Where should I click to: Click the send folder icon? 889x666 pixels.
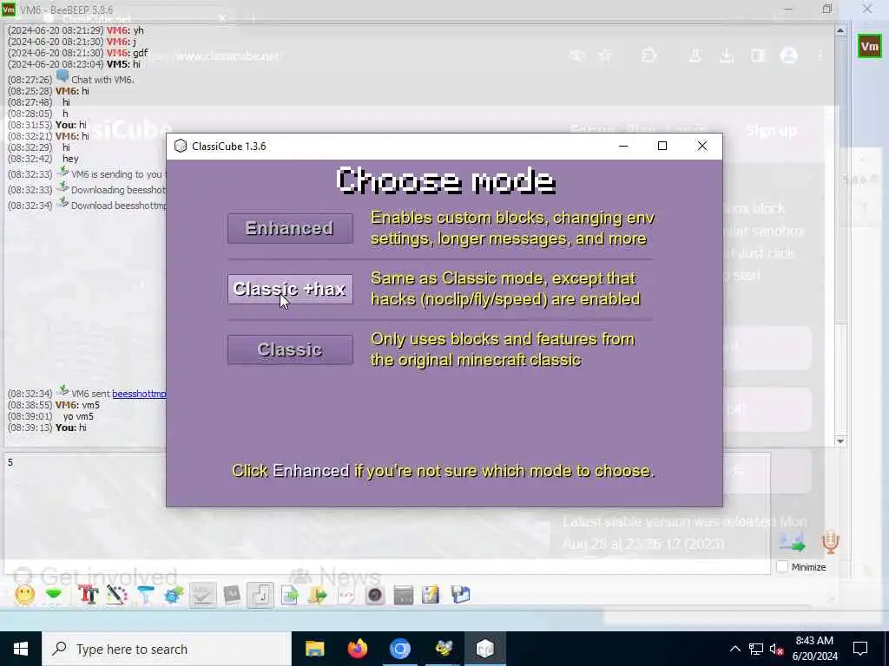(x=318, y=595)
